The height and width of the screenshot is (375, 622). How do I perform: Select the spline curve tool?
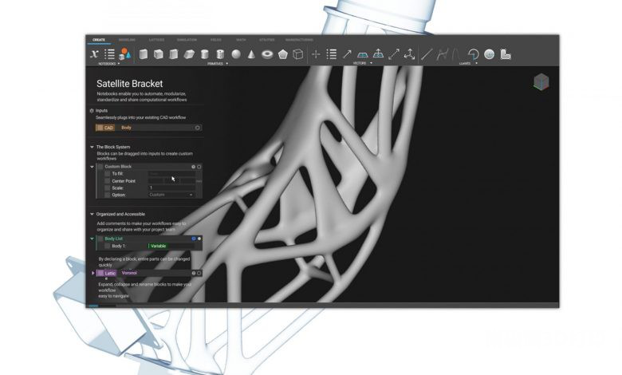442,54
